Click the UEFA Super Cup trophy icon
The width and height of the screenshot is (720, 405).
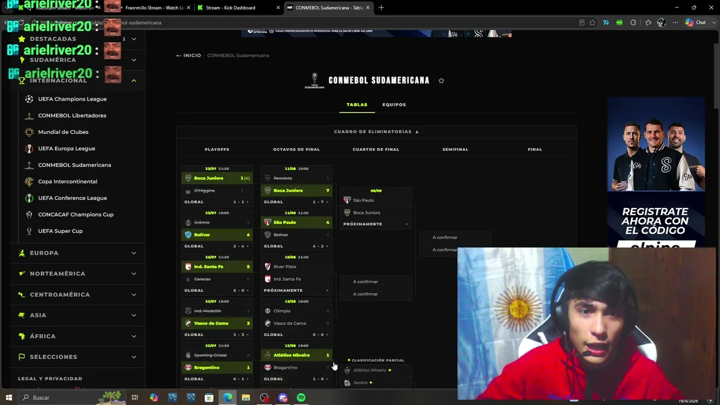[29, 231]
